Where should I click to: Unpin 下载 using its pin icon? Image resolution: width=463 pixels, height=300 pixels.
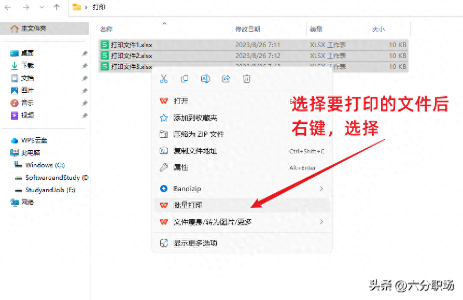point(85,66)
